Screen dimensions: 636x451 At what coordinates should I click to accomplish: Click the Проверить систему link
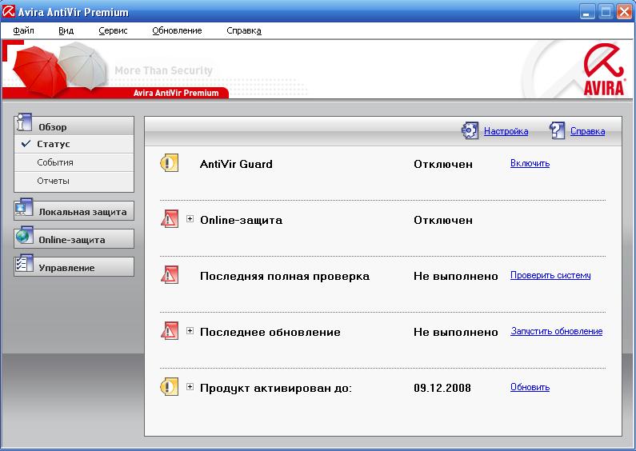pyautogui.click(x=550, y=275)
